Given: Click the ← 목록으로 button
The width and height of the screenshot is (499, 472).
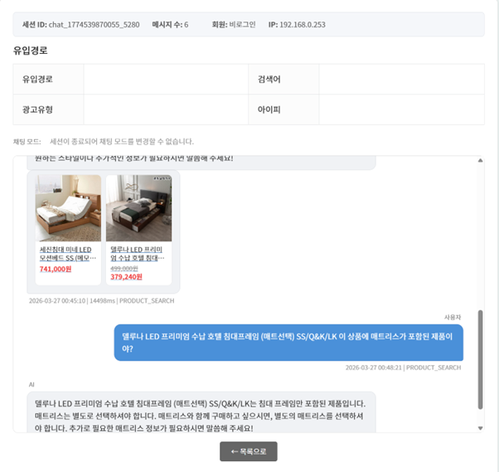Looking at the screenshot, I should pyautogui.click(x=248, y=451).
